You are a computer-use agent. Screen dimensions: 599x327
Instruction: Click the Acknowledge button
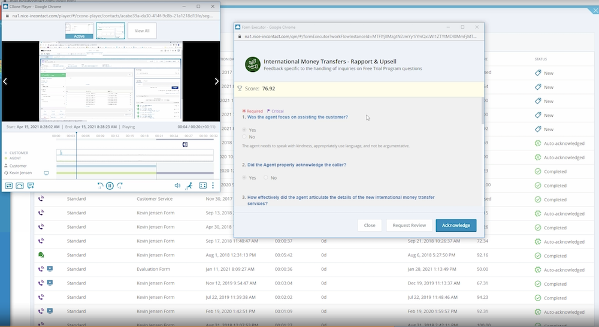click(x=456, y=225)
